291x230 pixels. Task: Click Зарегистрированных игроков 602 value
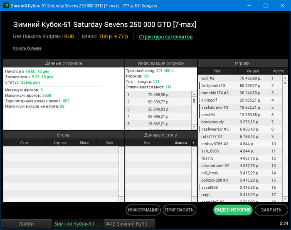pos(66,101)
